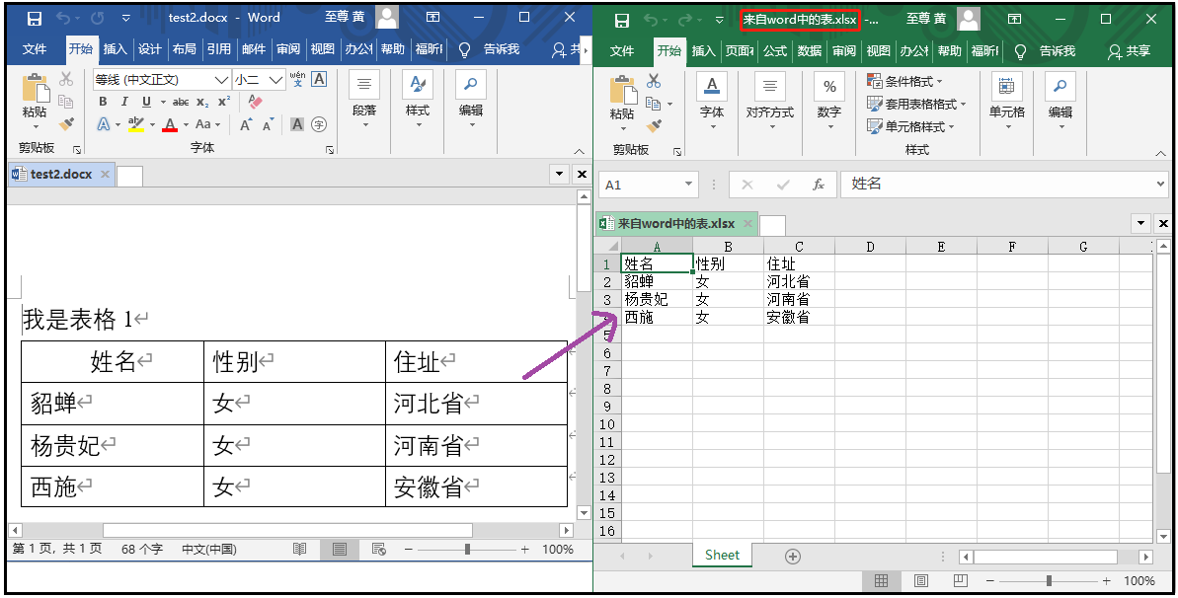Click the Word zoom slider handle
The image size is (1178, 598).
tap(467, 550)
